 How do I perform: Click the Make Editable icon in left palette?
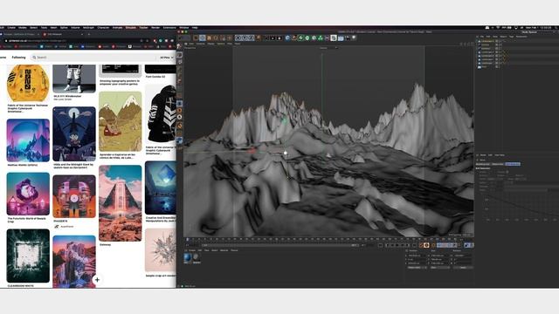tap(179, 47)
